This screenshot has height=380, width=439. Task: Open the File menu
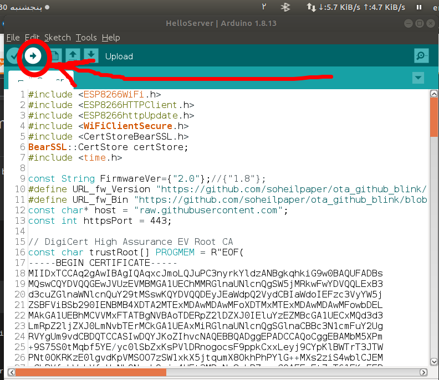pyautogui.click(x=13, y=38)
